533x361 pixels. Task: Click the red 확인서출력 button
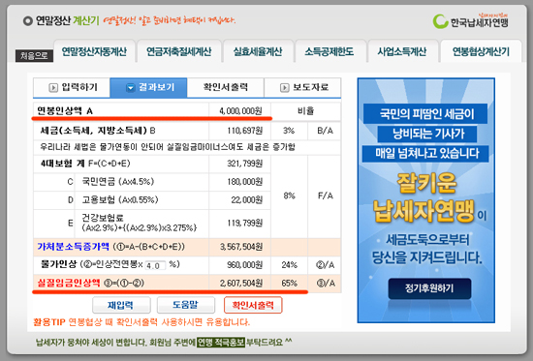tap(253, 305)
